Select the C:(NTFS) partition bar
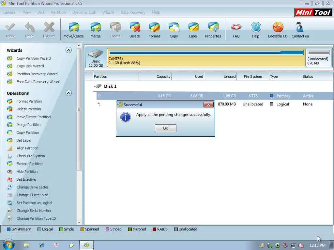Screen dimensions: 334x250 click(x=206, y=58)
